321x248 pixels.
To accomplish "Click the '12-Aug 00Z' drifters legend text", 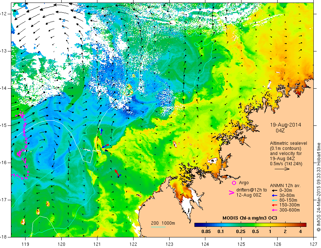I will [x=249, y=195].
